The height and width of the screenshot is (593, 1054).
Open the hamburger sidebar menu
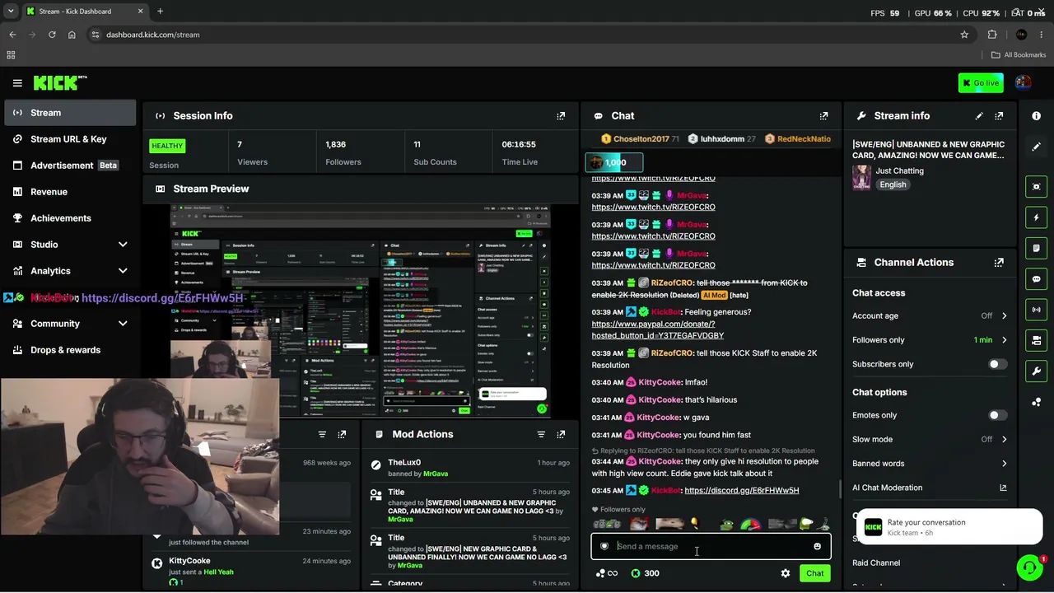17,83
